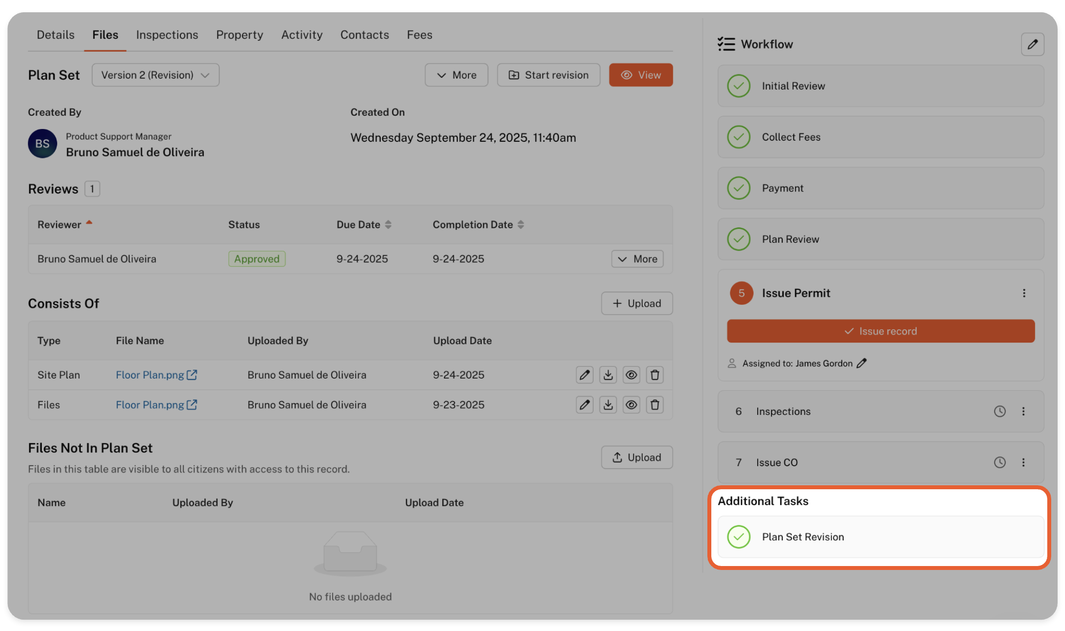The image size is (1065, 631).
Task: Expand the reviewer row More dropdown
Action: pyautogui.click(x=637, y=259)
